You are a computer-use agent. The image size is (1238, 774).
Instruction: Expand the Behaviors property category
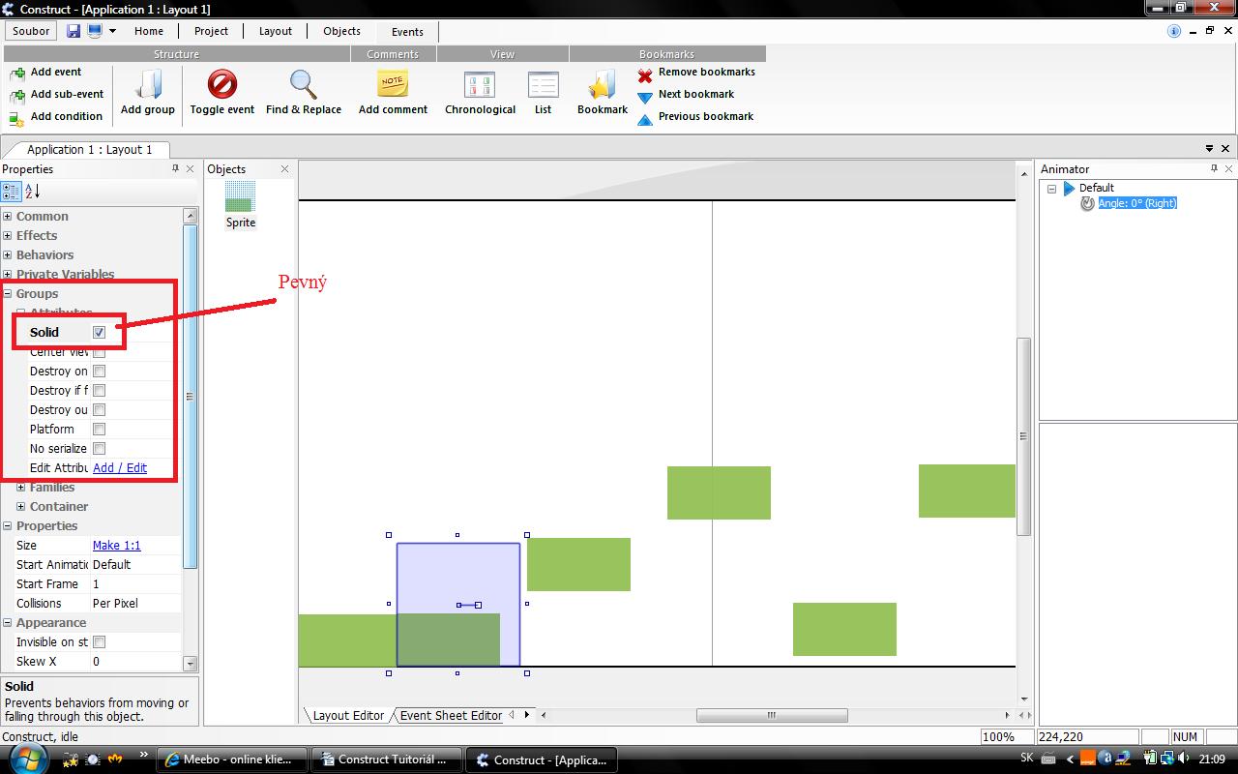[8, 254]
